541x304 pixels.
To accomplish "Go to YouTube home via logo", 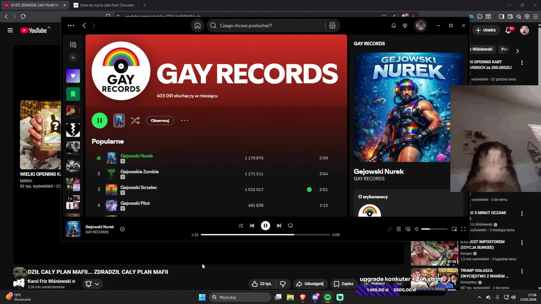I will pos(33,30).
